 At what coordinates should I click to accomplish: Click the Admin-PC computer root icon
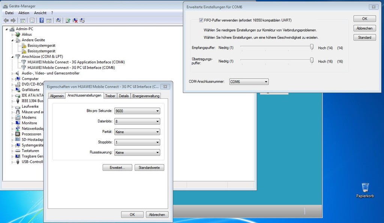pos(12,29)
